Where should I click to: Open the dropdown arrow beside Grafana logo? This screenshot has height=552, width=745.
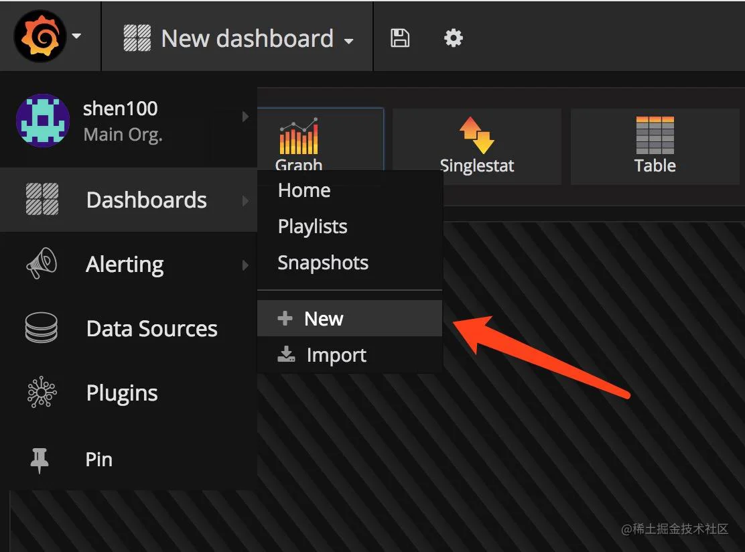[x=76, y=36]
